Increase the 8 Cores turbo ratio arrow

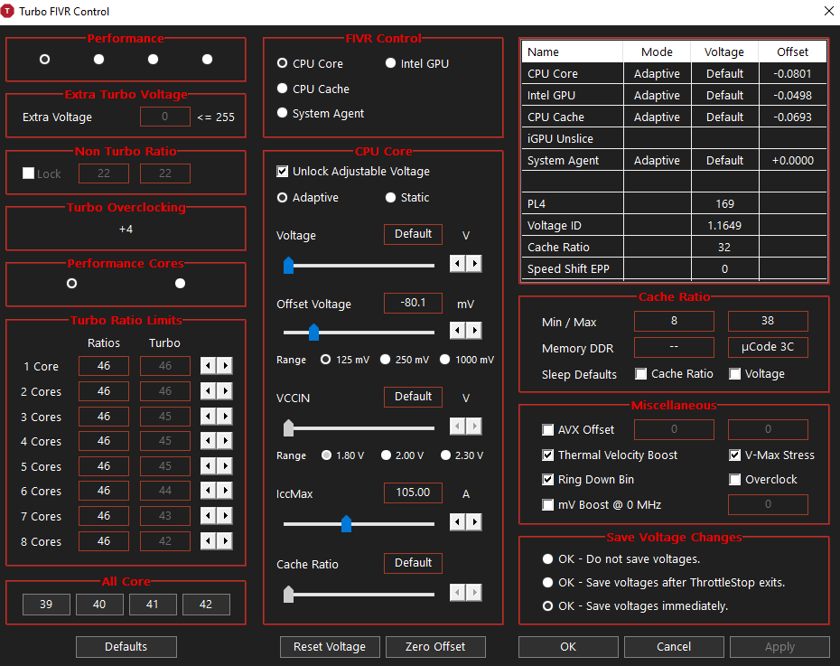225,541
